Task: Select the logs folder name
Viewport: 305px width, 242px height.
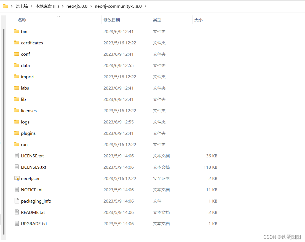Action: (25, 122)
